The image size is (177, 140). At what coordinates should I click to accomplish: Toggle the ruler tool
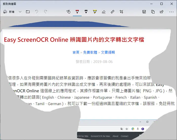[113, 12]
